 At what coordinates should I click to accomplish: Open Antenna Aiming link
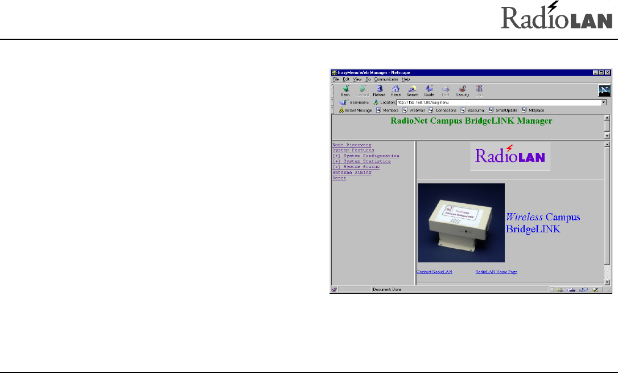click(x=352, y=173)
